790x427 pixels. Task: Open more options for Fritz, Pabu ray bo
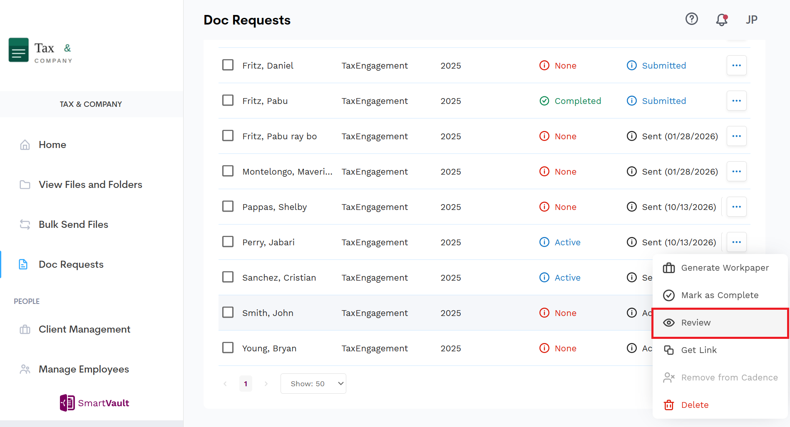click(x=736, y=136)
